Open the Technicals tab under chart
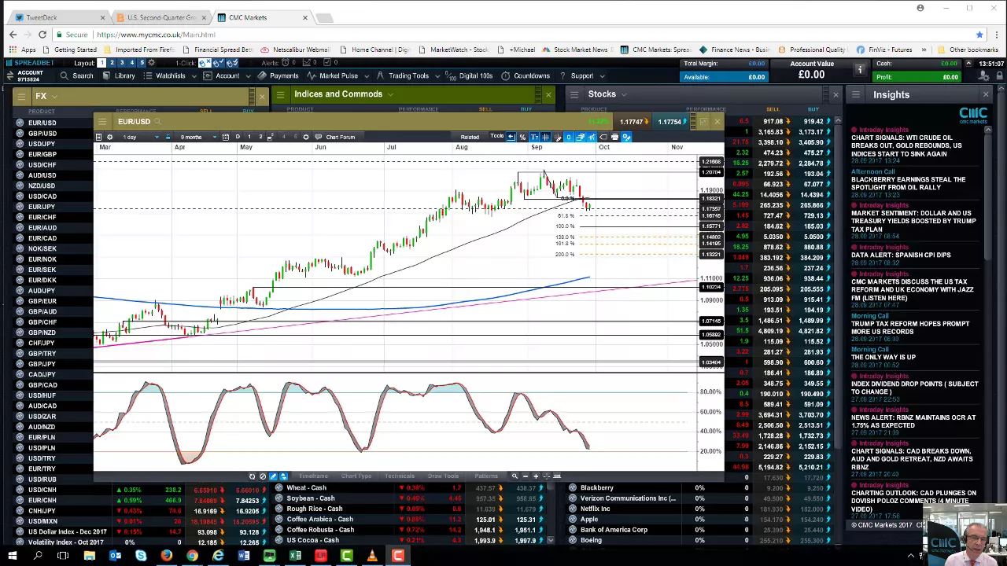Image resolution: width=1007 pixels, height=566 pixels. [x=400, y=476]
